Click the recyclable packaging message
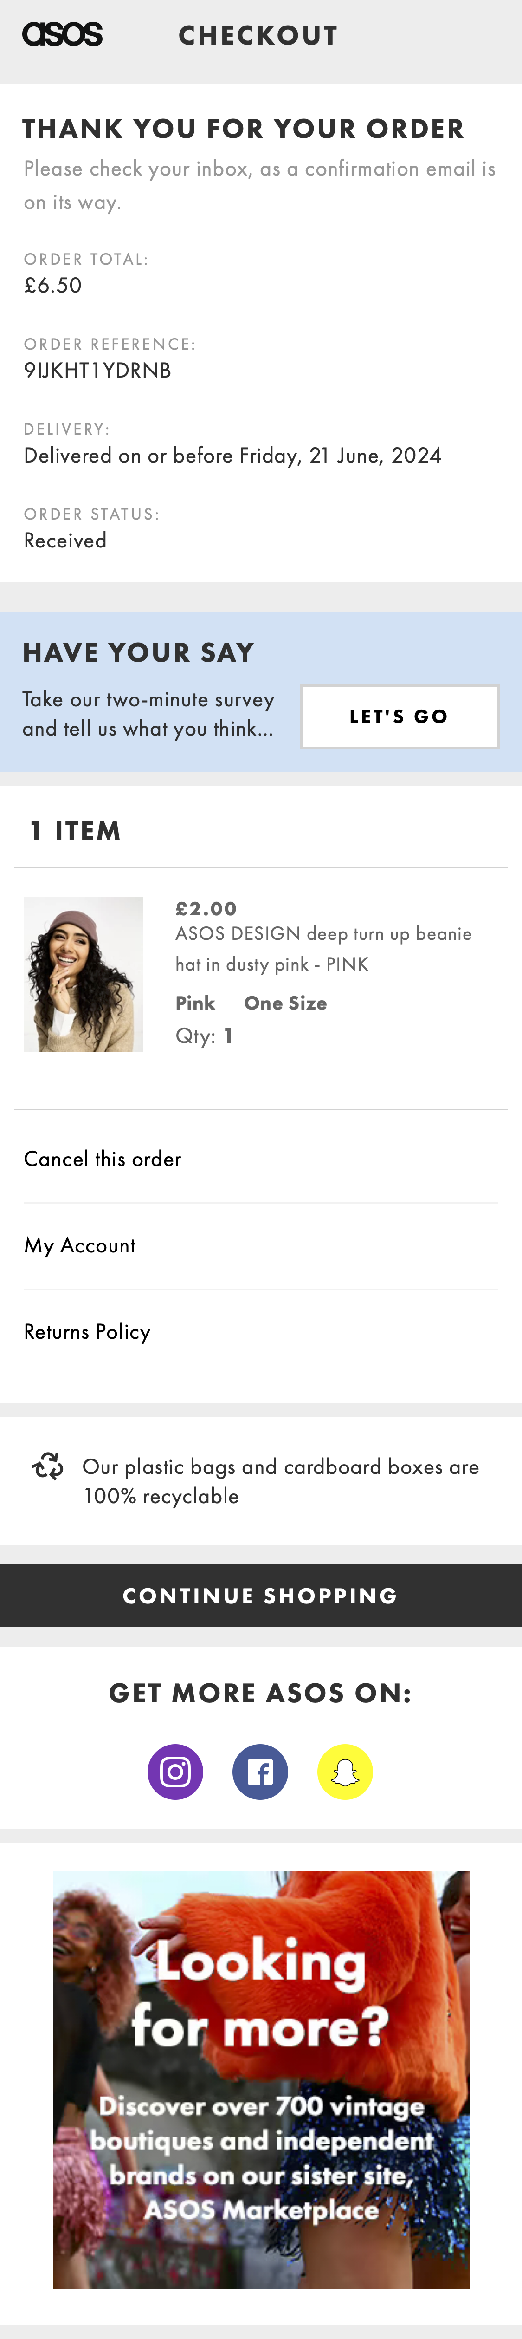Image resolution: width=522 pixels, height=2339 pixels. pos(281,1481)
